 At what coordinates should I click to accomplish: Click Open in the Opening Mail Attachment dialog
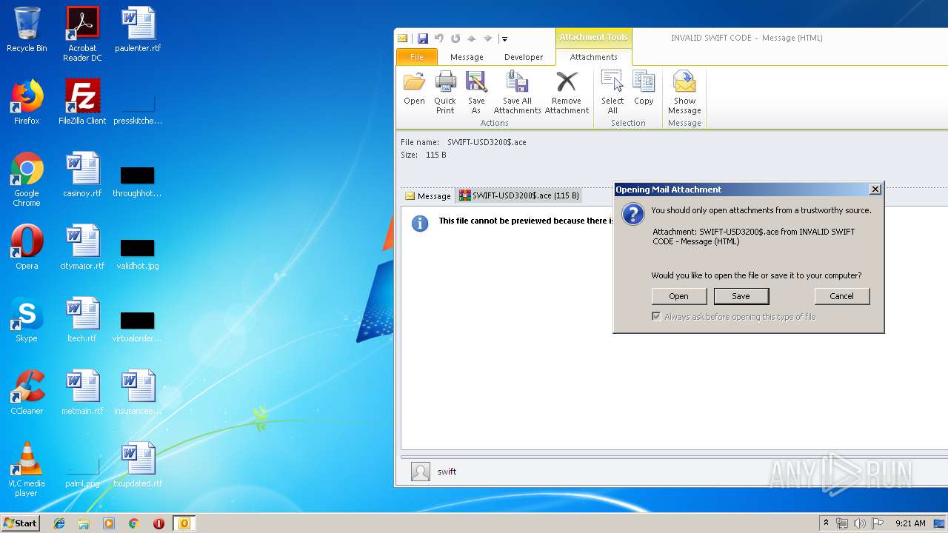678,296
